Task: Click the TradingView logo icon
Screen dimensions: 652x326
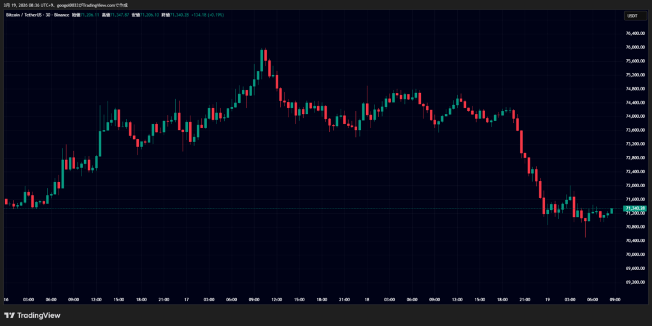Action: pyautogui.click(x=10, y=315)
